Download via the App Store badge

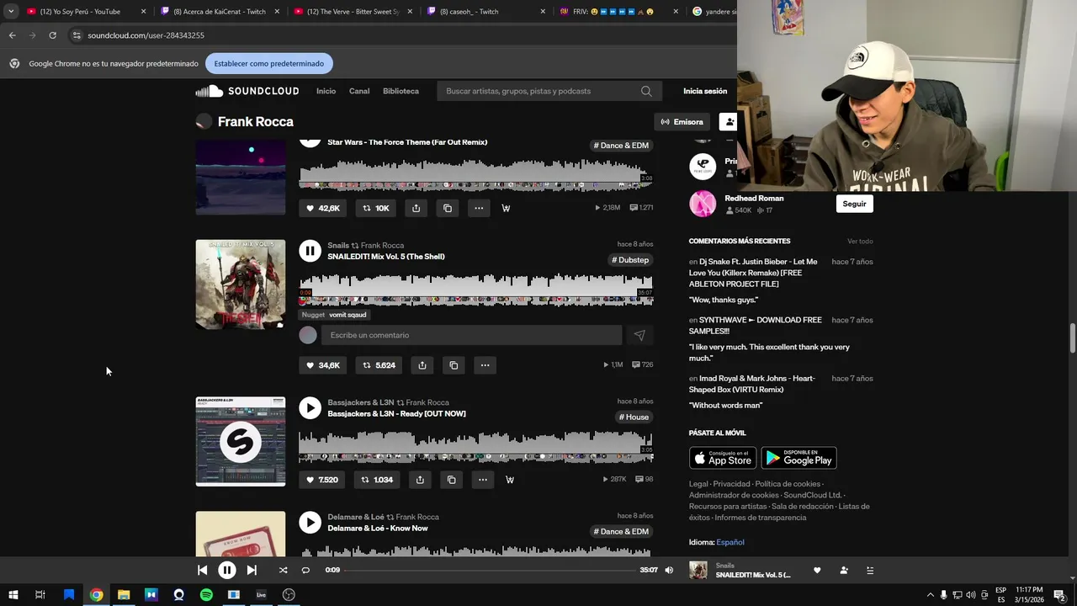pyautogui.click(x=723, y=458)
